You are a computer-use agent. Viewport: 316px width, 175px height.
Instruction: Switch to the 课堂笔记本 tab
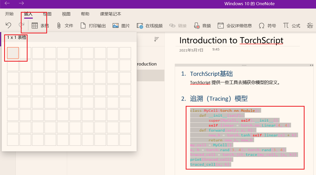coord(110,14)
